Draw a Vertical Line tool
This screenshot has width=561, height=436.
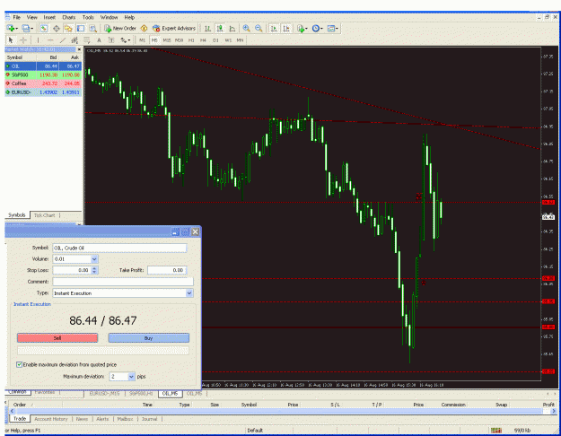(x=38, y=40)
